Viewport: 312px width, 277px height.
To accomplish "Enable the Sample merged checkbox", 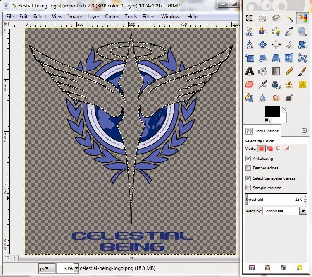I will click(248, 188).
